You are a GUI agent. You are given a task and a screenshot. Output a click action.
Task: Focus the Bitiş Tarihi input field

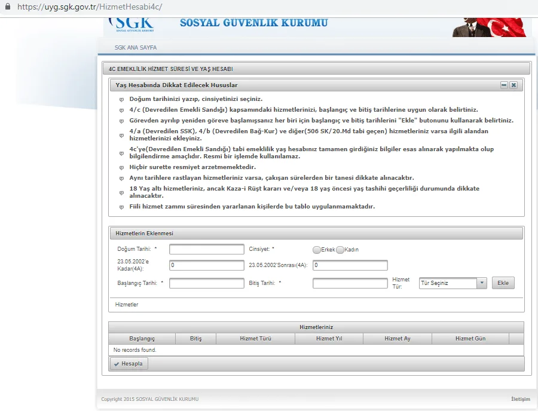coord(350,283)
